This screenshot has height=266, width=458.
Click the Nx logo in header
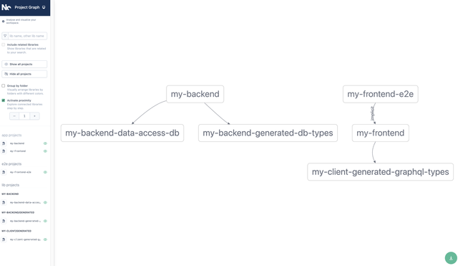(6, 7)
